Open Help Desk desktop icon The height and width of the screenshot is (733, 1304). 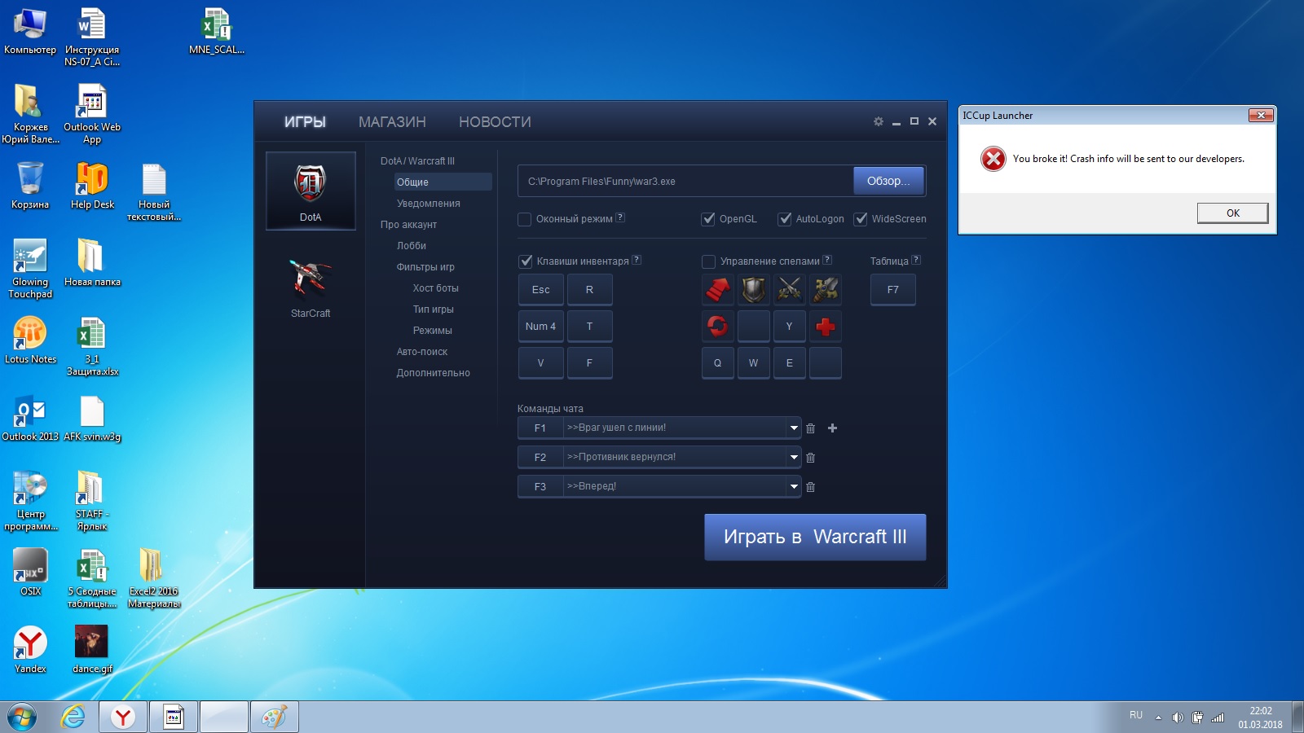[x=92, y=185]
